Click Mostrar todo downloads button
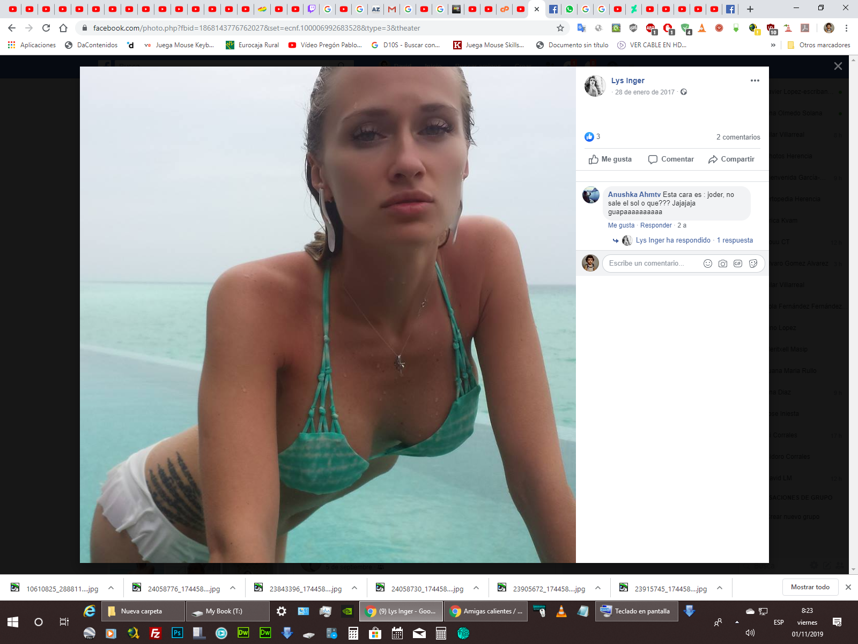The width and height of the screenshot is (858, 644). tap(810, 587)
